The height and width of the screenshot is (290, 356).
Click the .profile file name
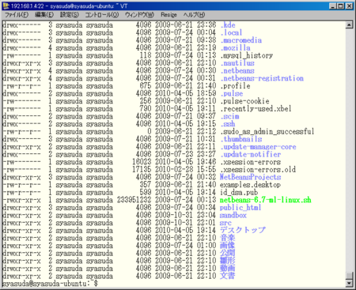click(x=235, y=86)
